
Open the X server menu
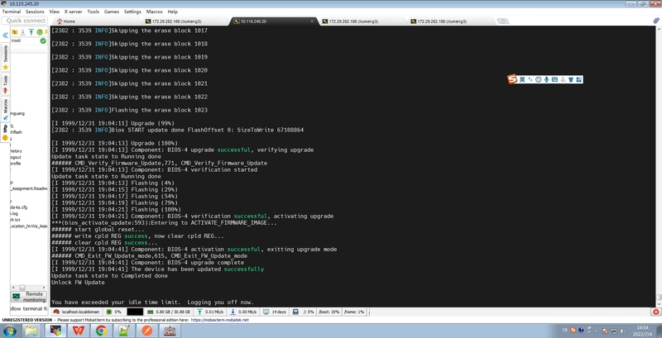(x=73, y=12)
